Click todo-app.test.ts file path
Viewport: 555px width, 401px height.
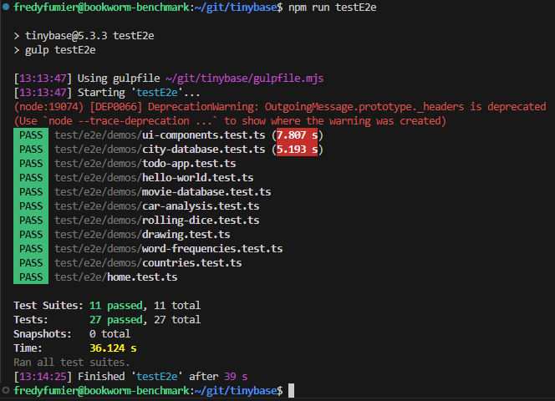pyautogui.click(x=145, y=164)
